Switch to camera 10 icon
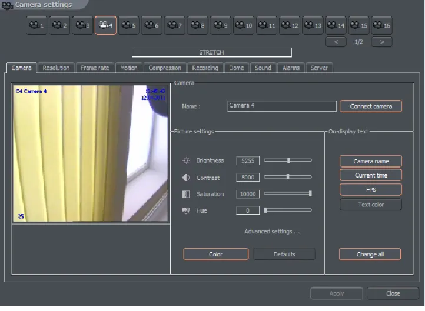 (x=243, y=25)
